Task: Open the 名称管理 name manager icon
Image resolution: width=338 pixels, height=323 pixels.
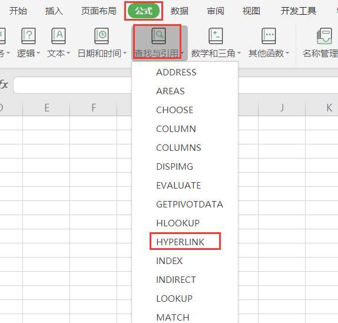Action: [x=324, y=36]
